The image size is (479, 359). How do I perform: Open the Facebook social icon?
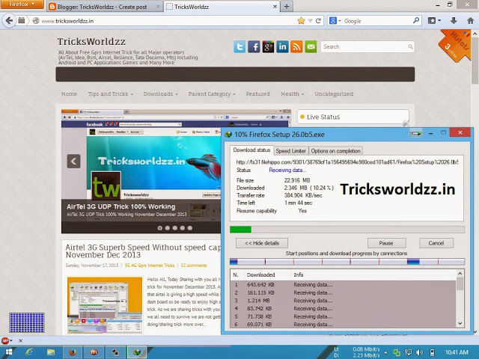pyautogui.click(x=254, y=46)
